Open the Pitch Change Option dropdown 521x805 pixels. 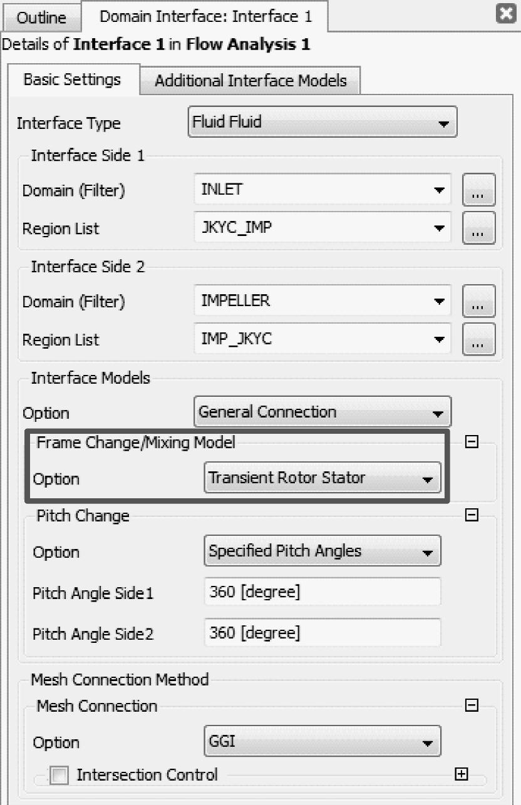[x=322, y=551]
